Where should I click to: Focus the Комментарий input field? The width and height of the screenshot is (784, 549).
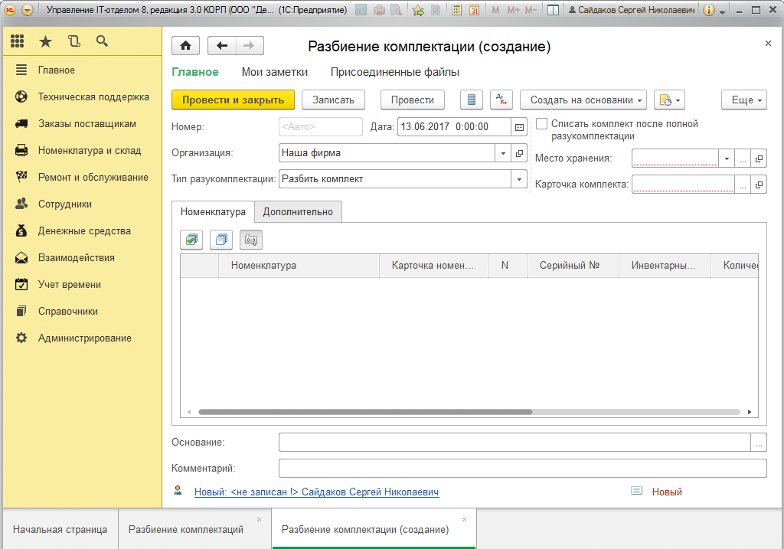click(522, 469)
